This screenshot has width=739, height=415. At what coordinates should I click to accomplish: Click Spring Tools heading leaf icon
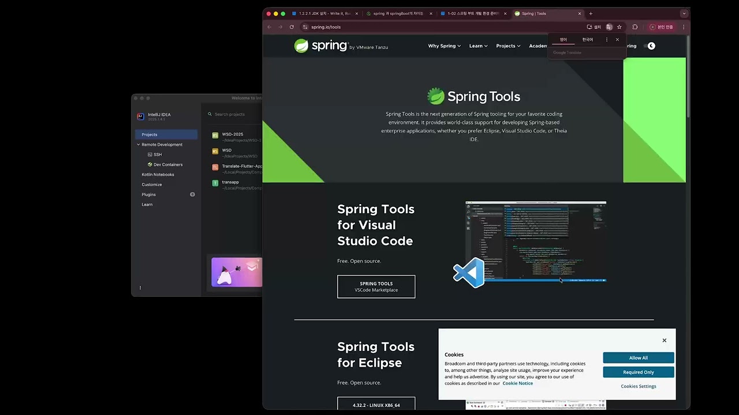coord(436,96)
